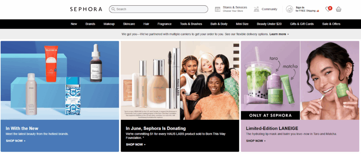
Task: Click SHOP NOW under Sephora Is Donating
Action: pos(136,145)
